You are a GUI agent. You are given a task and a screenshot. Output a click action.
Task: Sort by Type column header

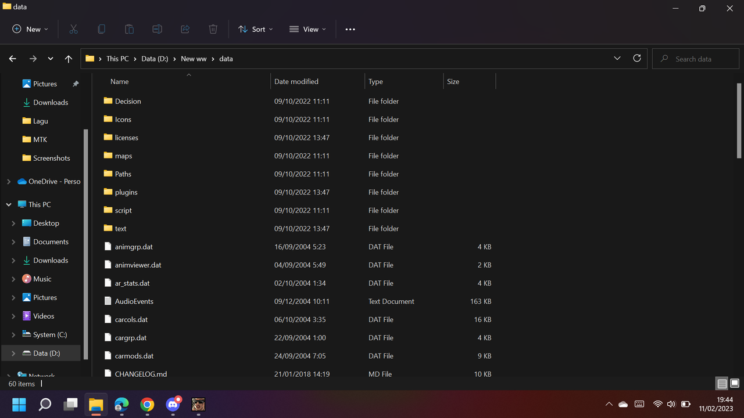[404, 82]
